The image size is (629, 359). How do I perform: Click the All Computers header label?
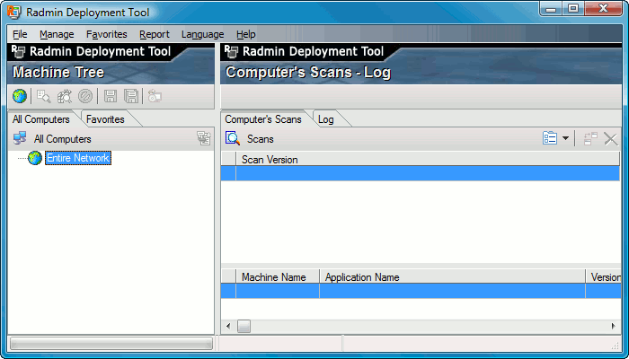tap(63, 139)
